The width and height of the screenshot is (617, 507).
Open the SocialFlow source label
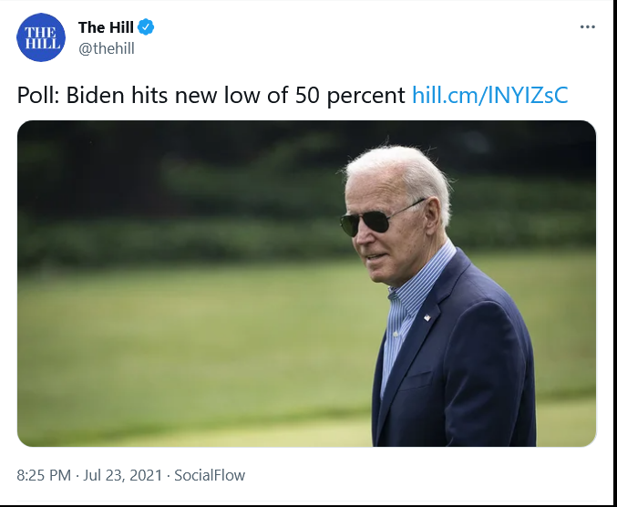click(210, 475)
